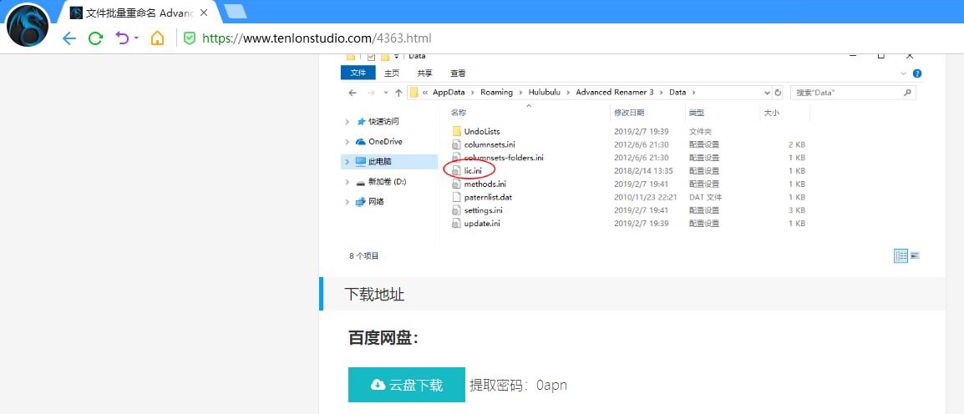
Task: Open the 查看 ribbon tab
Action: [x=458, y=73]
